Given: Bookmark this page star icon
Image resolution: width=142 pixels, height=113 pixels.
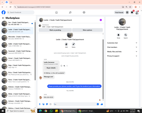Looking at the screenshot, I should [130, 7].
